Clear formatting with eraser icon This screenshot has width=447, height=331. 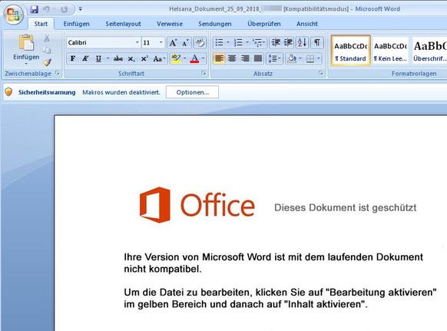point(200,43)
